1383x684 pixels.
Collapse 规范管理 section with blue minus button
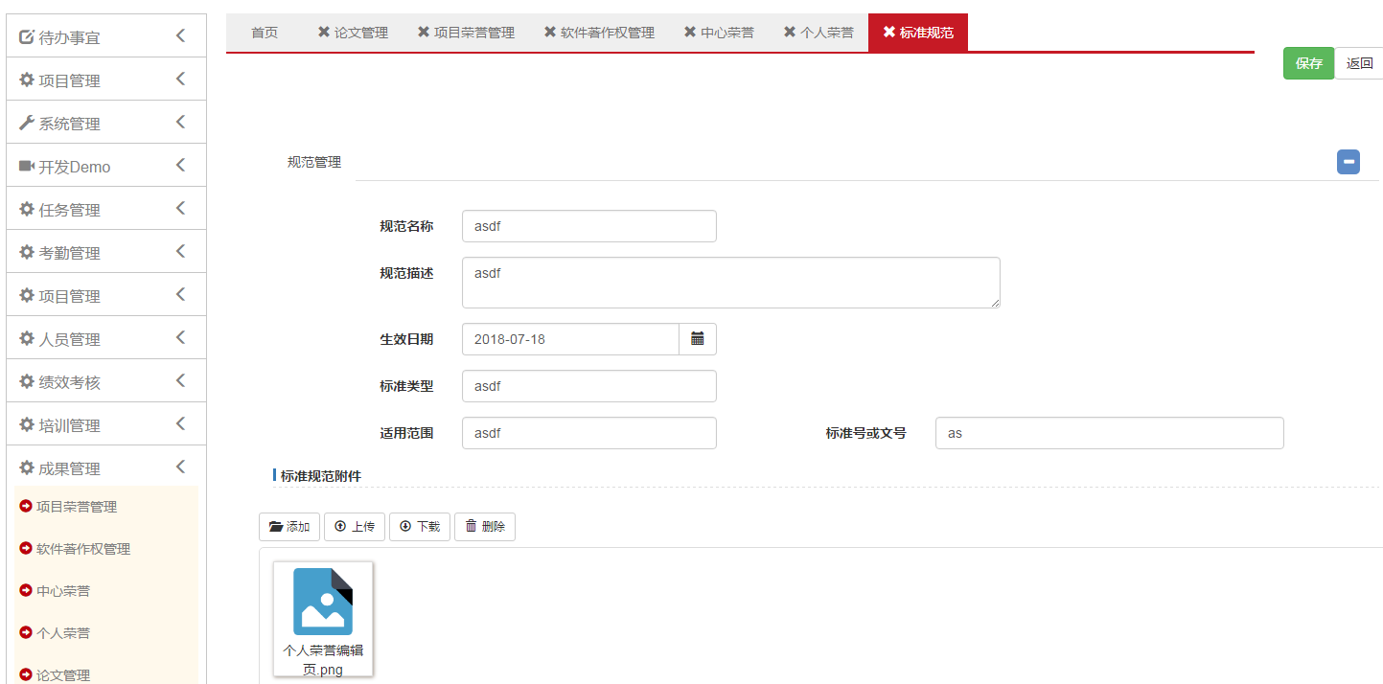(x=1348, y=162)
